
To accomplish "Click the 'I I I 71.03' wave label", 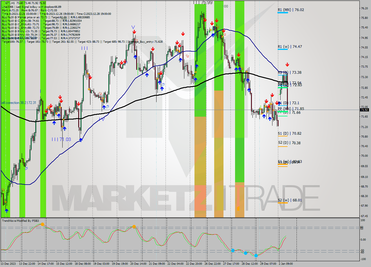I will (x=61, y=139).
